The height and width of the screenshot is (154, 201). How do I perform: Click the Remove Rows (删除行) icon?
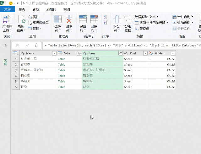coord(94,19)
